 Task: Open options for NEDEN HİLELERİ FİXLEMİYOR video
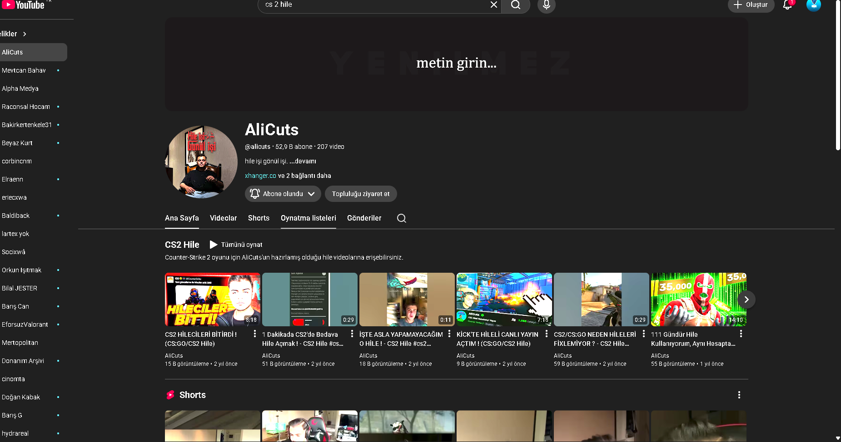pyautogui.click(x=644, y=334)
